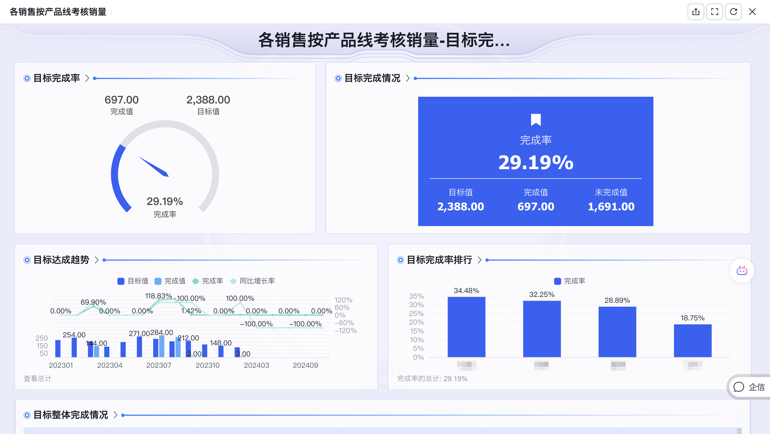The height and width of the screenshot is (434, 770).
Task: Expand the chevron next to 目标整体完成情况
Action: tap(115, 414)
